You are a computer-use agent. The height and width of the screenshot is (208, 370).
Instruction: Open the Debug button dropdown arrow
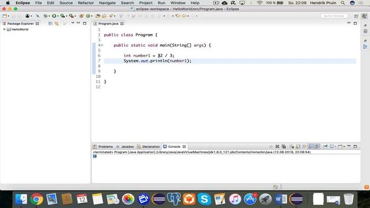point(49,16)
